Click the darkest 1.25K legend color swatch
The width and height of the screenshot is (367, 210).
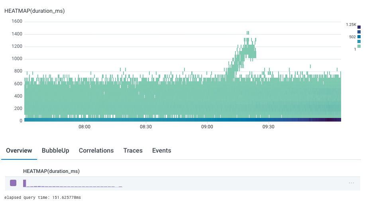click(359, 27)
